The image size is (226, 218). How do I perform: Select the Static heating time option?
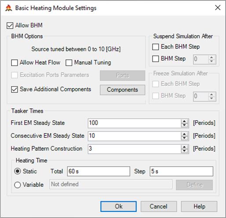coord(18,171)
